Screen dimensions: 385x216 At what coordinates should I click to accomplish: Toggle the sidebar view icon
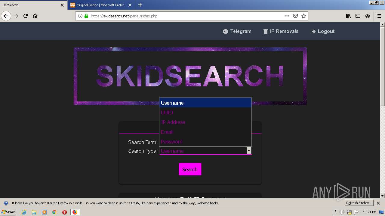point(358,16)
